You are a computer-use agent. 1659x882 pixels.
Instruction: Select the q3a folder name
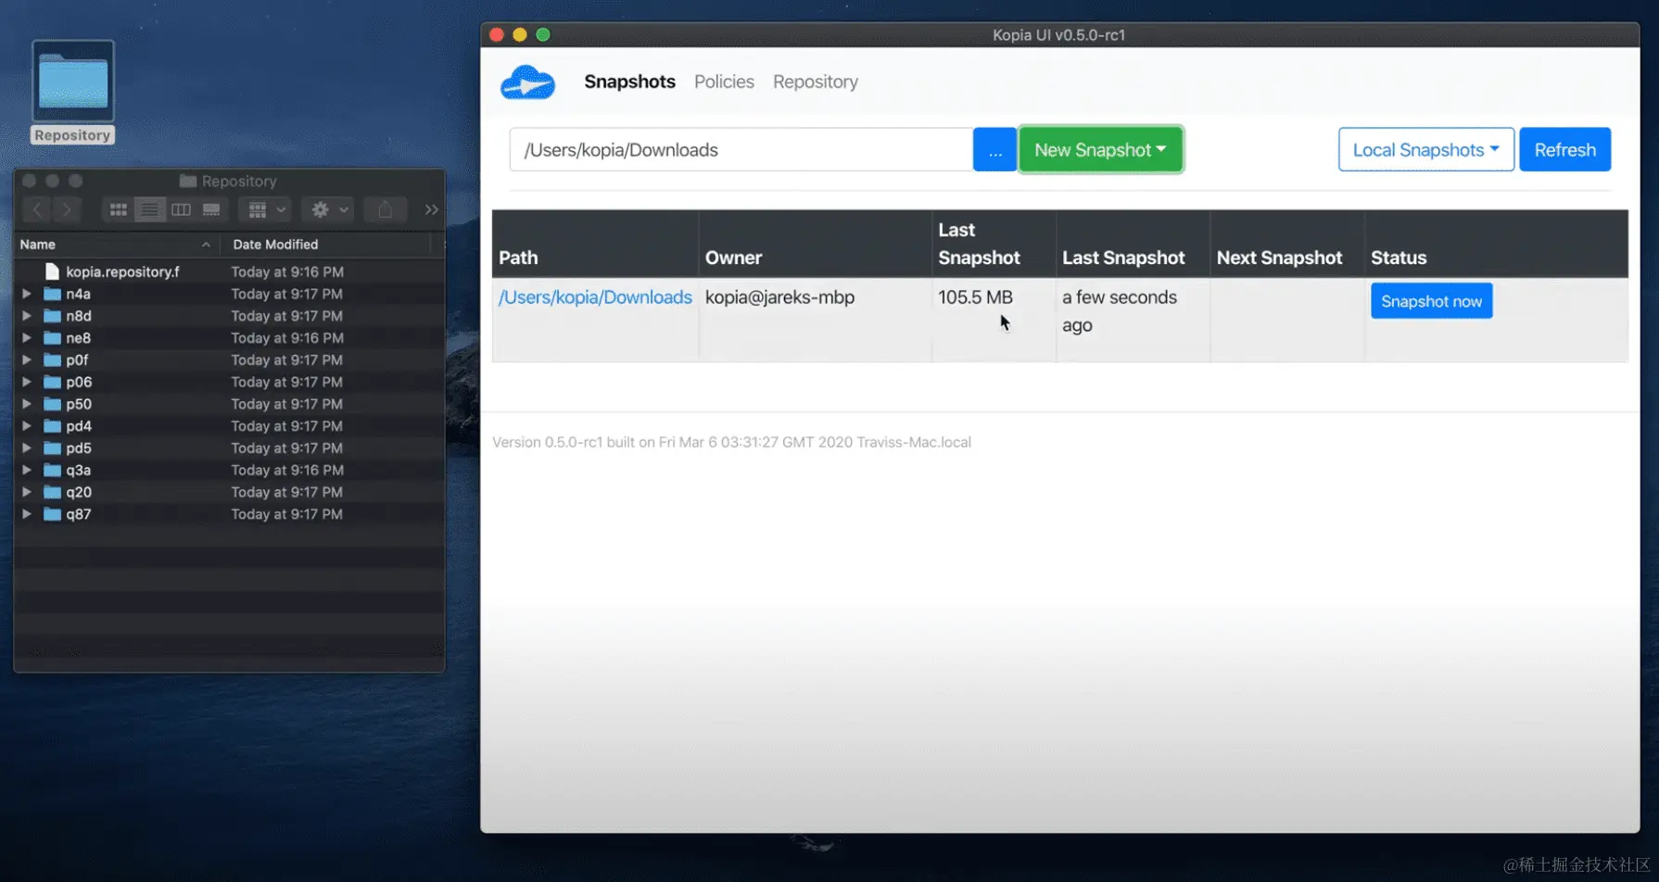78,470
